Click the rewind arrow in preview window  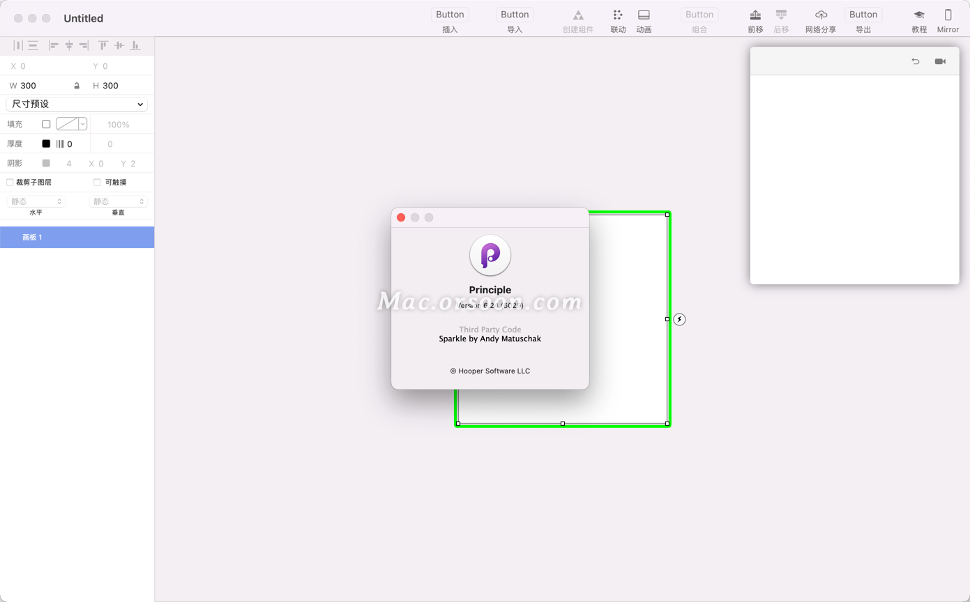pyautogui.click(x=916, y=61)
